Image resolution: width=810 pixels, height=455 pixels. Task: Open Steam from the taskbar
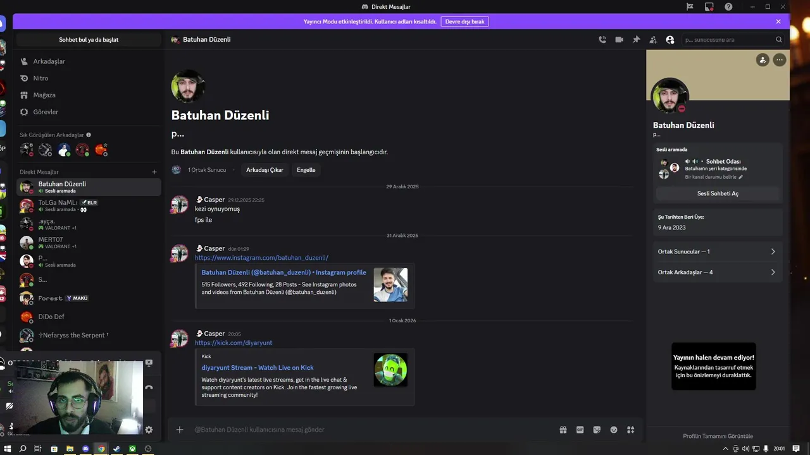click(116, 449)
